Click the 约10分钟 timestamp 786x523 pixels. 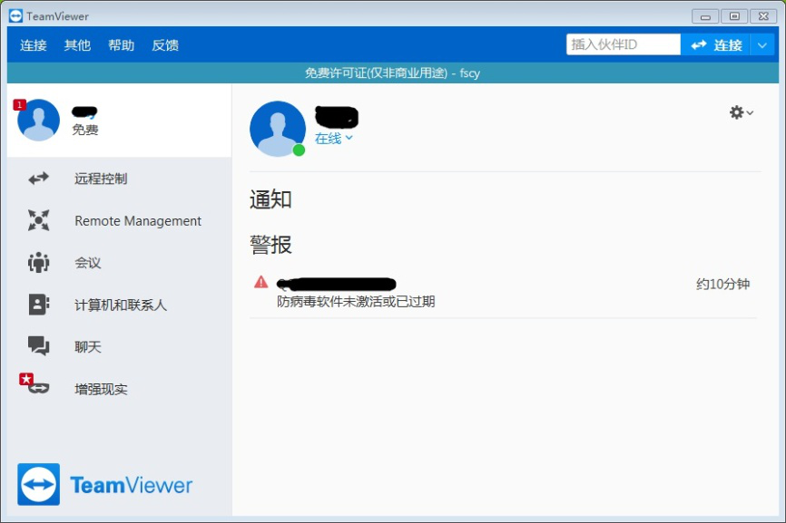click(x=722, y=285)
